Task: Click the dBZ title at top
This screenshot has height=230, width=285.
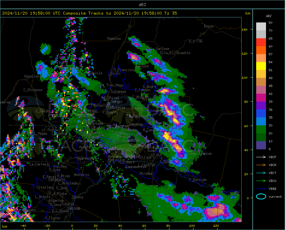Action: [142, 4]
